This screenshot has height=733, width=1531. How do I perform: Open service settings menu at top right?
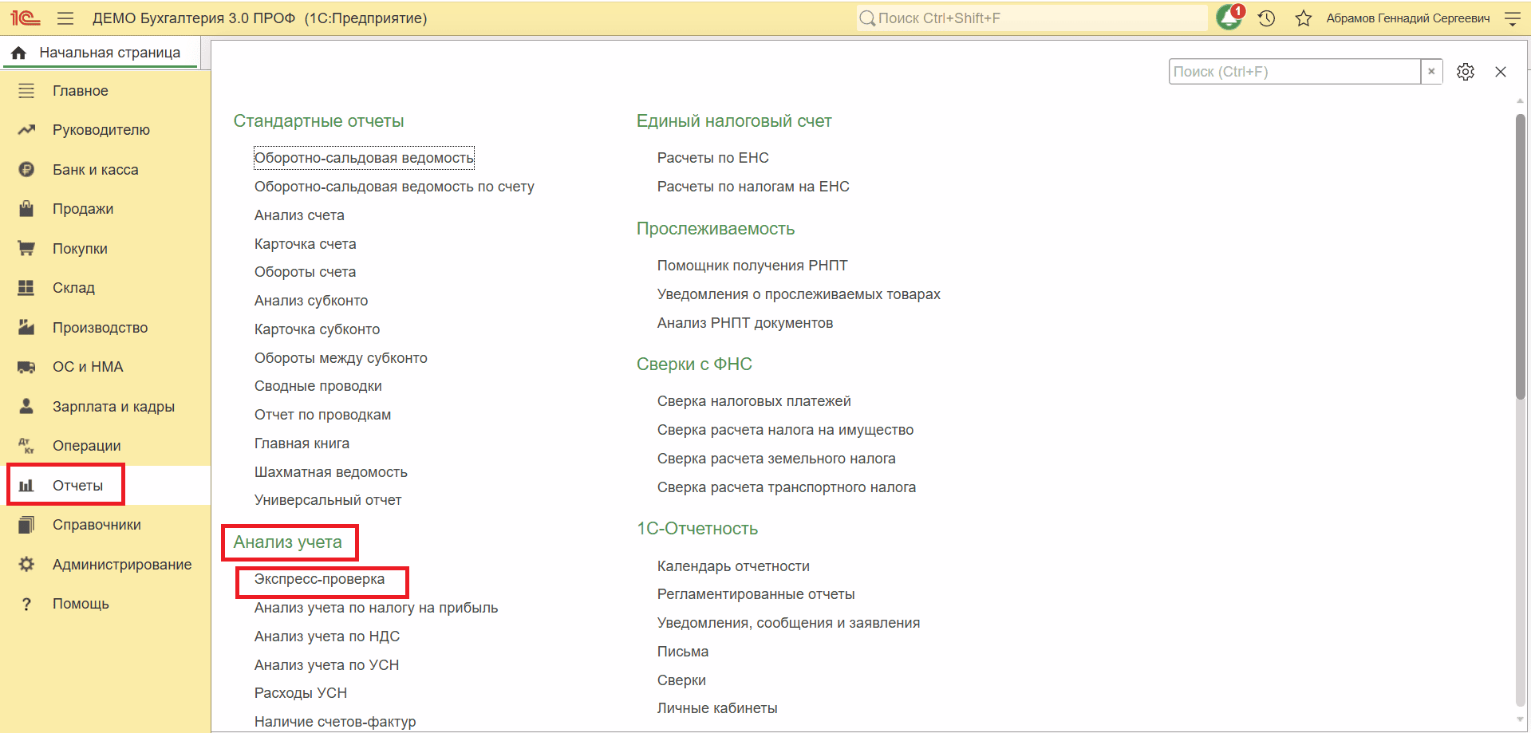[1512, 18]
